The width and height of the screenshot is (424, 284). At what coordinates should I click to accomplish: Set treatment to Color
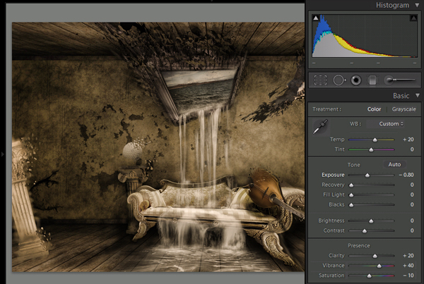click(375, 109)
